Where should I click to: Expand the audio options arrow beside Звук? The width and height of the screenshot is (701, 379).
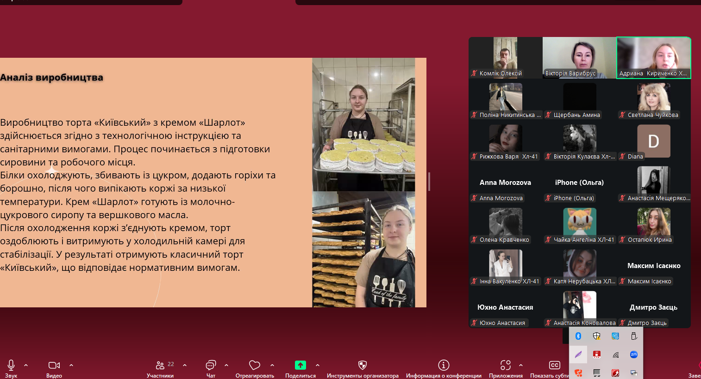coord(26,365)
